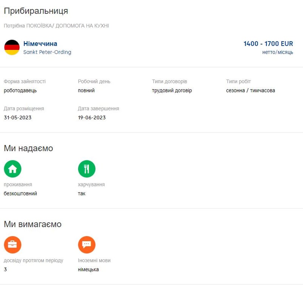Click the Форма зайнятості label
The image size is (303, 290).
point(25,82)
